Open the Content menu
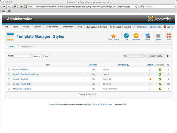Image resolution: width=177 pixels, height=133 pixels. (38, 27)
